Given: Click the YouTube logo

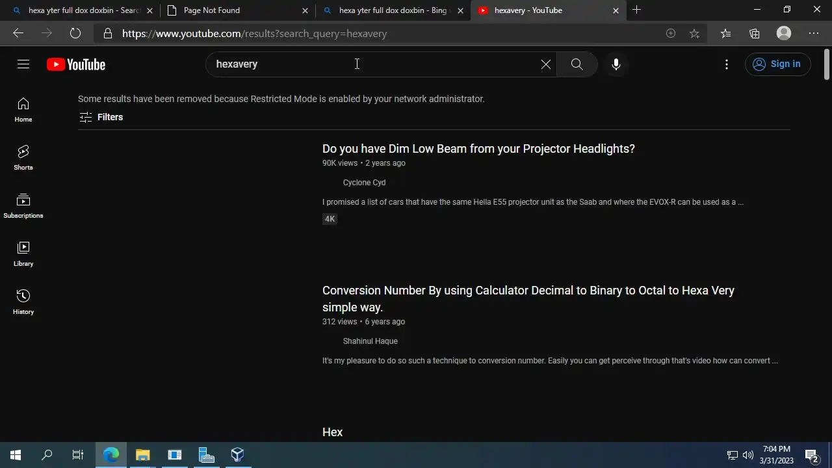Looking at the screenshot, I should 76,64.
